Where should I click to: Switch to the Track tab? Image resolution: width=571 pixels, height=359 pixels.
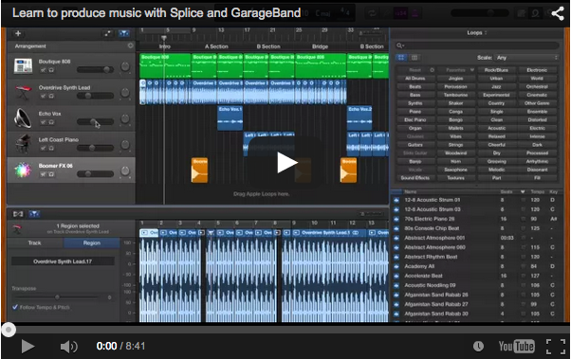pos(35,243)
